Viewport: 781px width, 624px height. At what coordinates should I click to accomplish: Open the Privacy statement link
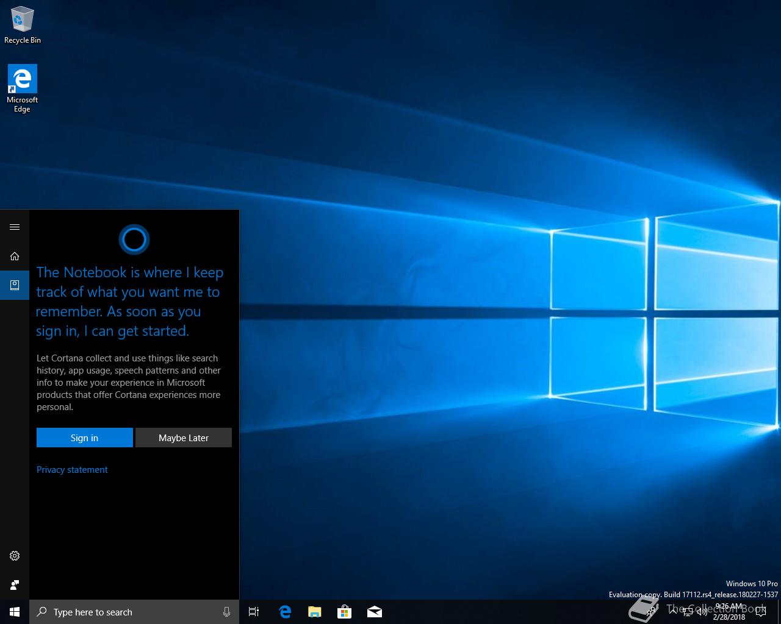[x=72, y=470]
